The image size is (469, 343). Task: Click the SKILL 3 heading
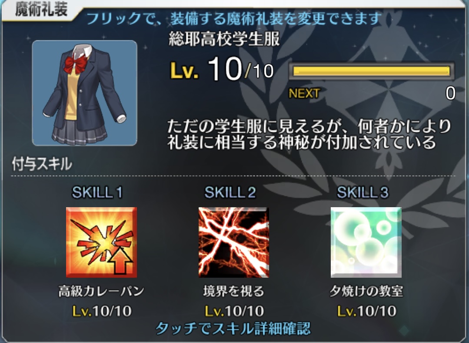[363, 192]
